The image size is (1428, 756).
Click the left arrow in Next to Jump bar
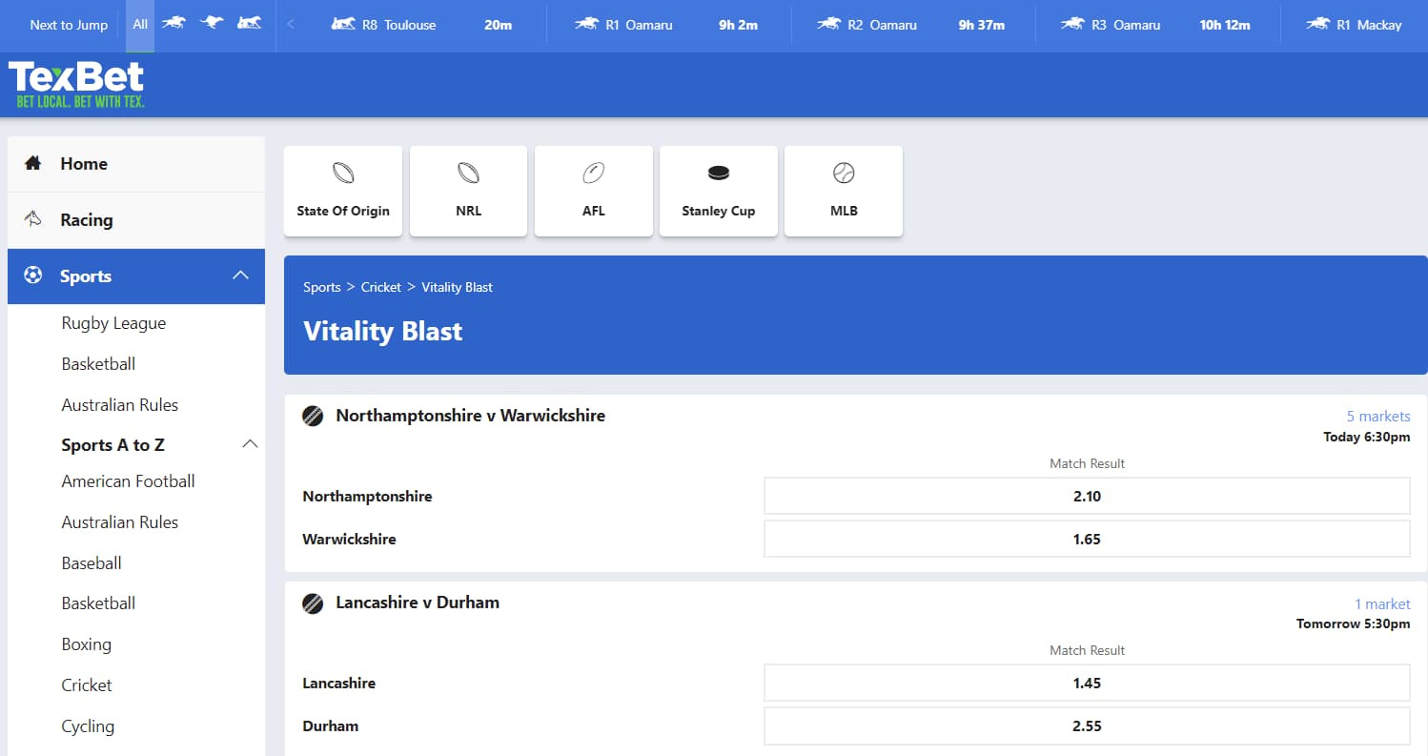pos(291,25)
